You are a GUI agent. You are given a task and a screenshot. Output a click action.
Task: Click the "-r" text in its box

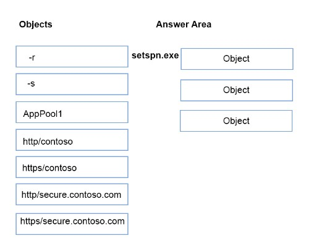click(x=32, y=57)
